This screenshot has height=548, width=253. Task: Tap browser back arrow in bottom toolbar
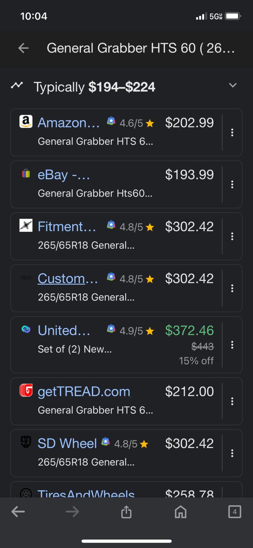click(x=18, y=512)
